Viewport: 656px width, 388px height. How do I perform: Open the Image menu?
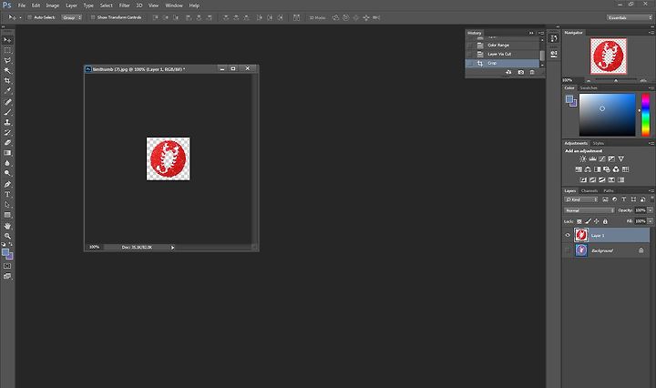[52, 5]
